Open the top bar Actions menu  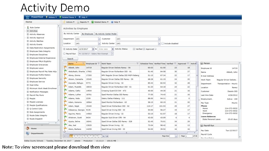coord(51,17)
